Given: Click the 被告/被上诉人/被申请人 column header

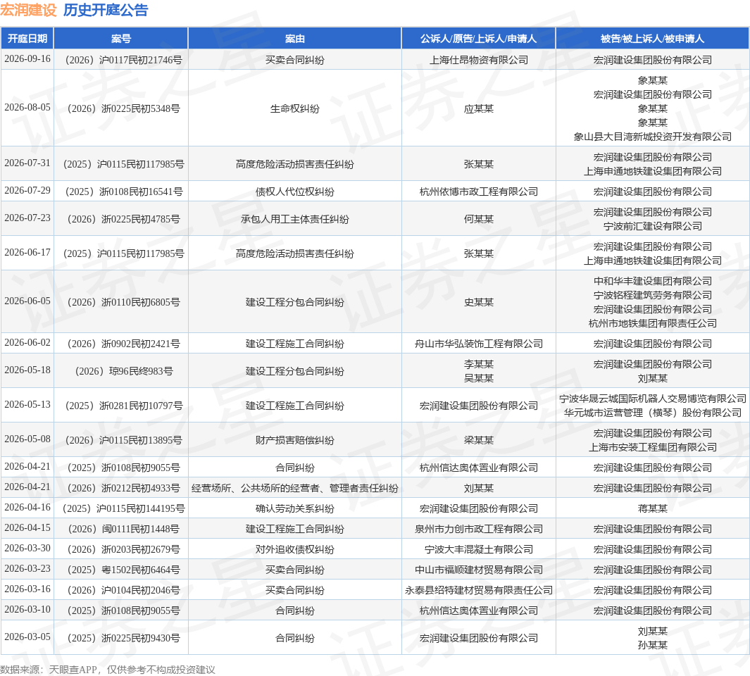Looking at the screenshot, I should tap(652, 38).
